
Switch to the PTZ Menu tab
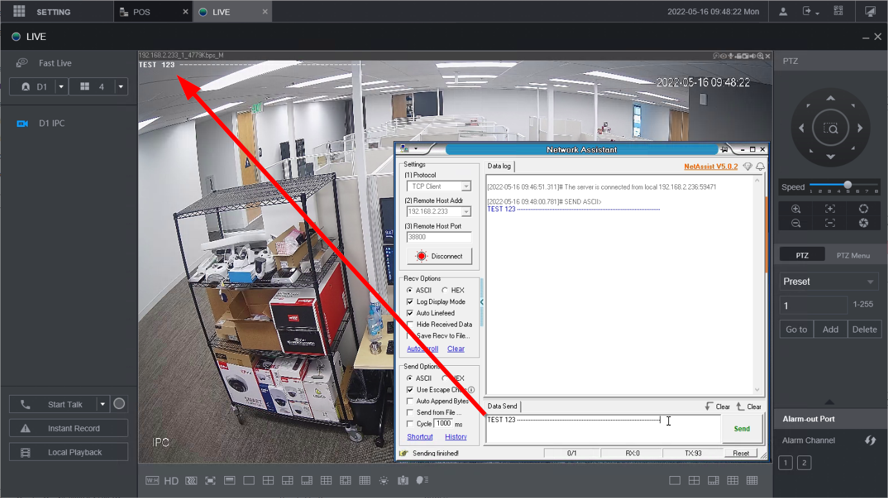click(x=853, y=256)
